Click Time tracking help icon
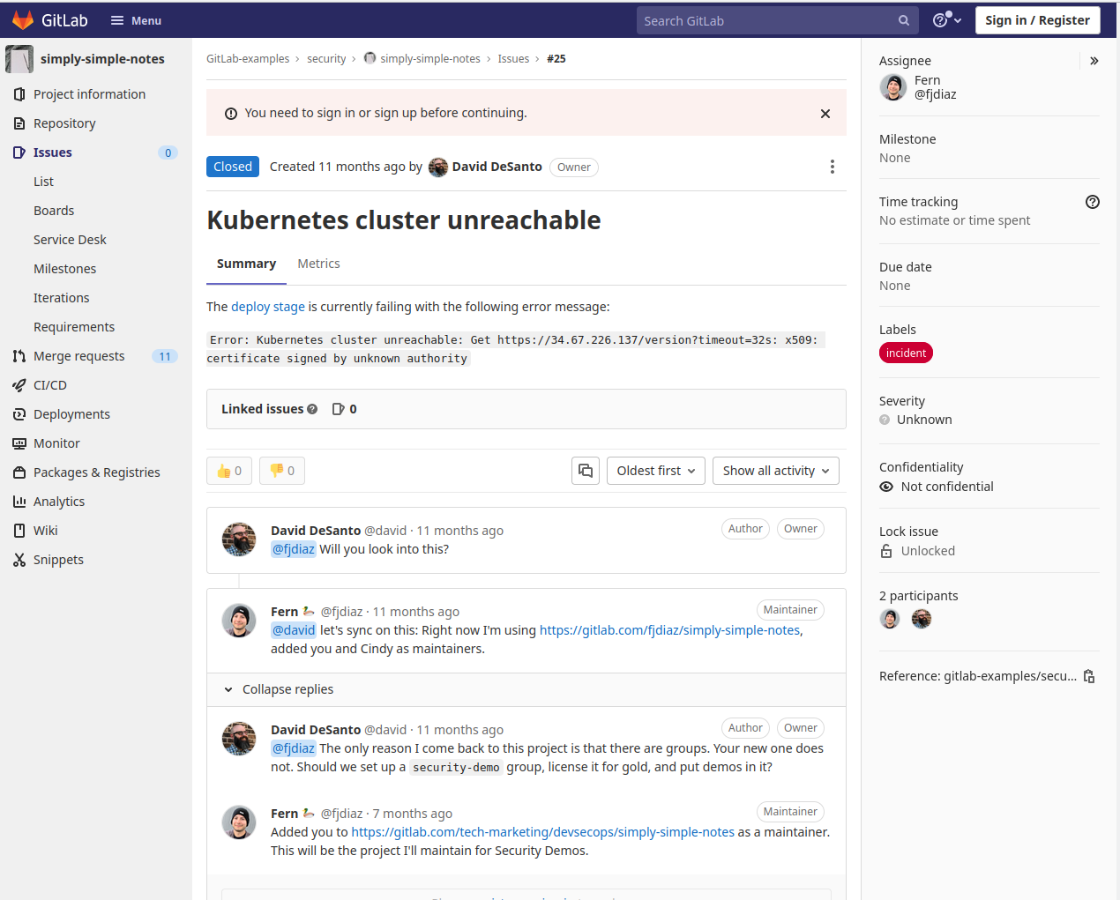 pos(1093,202)
